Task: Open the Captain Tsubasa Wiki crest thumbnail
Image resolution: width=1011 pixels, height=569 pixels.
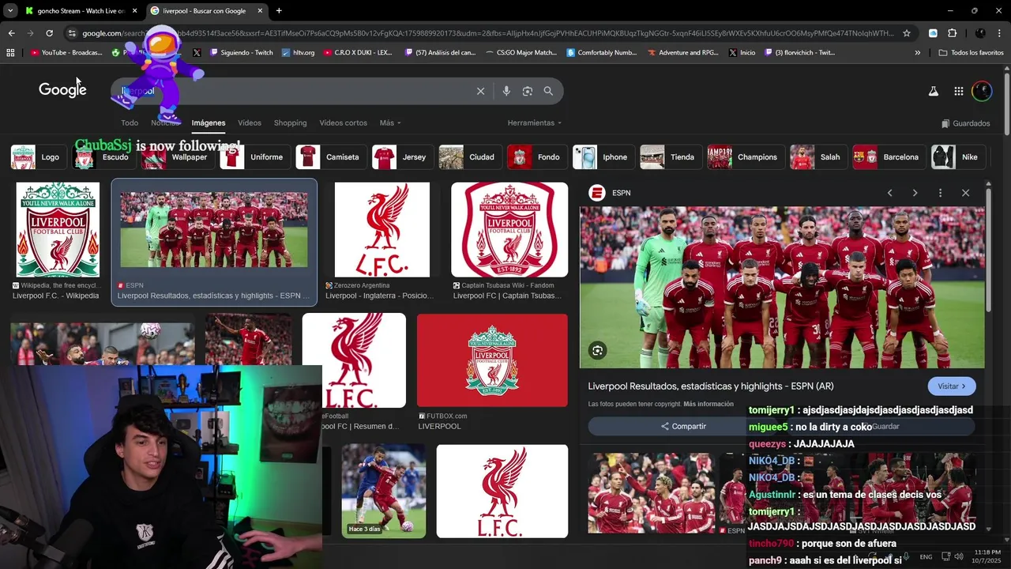Action: click(509, 230)
